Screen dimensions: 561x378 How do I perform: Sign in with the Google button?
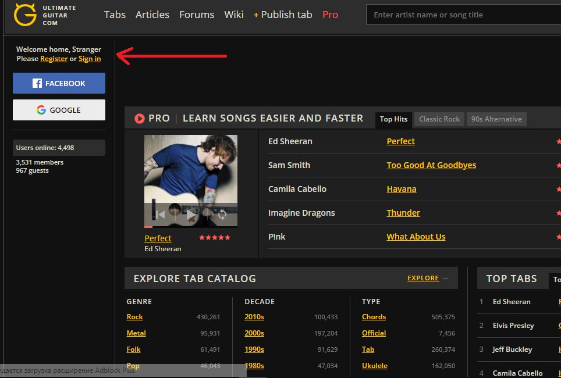click(x=59, y=110)
